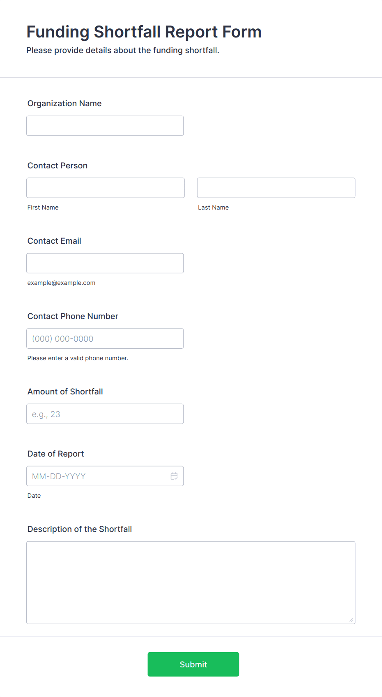
Task: Click the First Name sublabel
Action: tap(43, 207)
